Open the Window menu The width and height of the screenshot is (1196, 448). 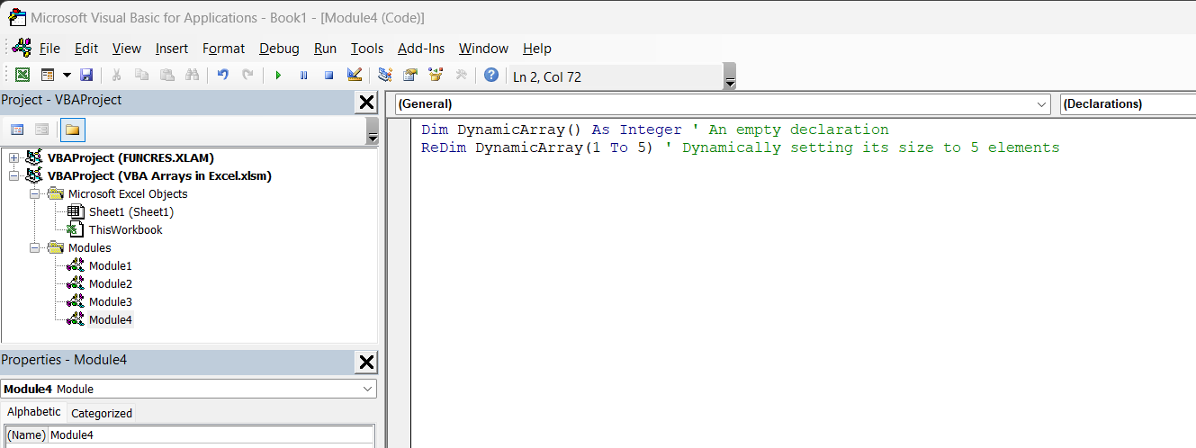tap(483, 49)
